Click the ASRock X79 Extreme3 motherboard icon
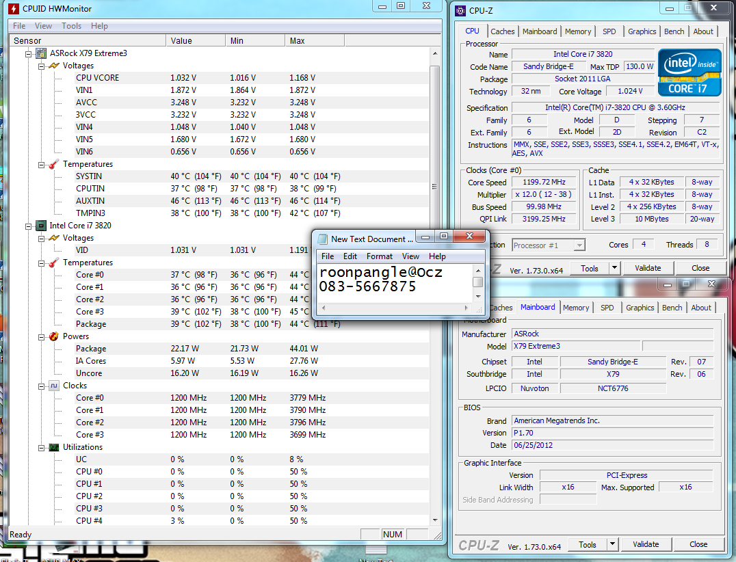 [x=41, y=53]
